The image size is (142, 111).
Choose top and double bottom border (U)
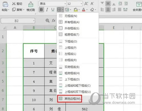(x=78, y=92)
